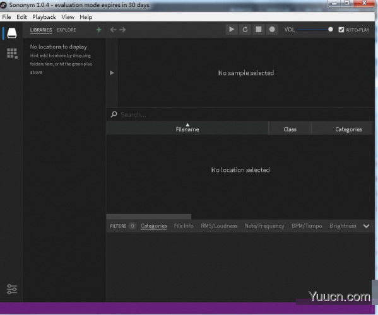Add a location with green plus
This screenshot has height=315, width=378.
click(x=99, y=30)
